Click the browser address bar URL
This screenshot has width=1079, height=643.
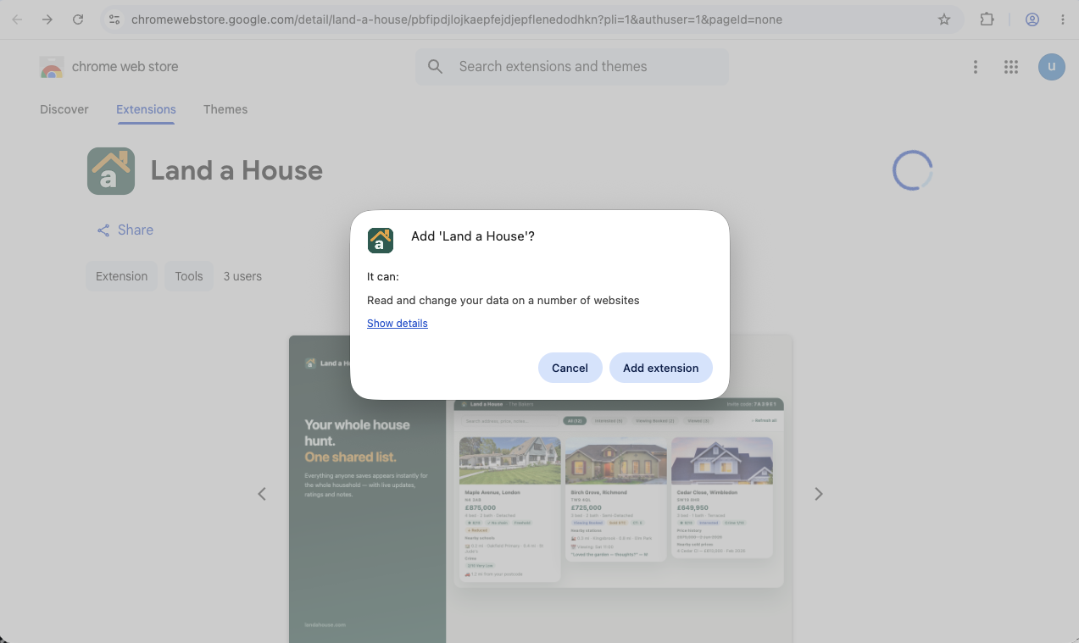(457, 19)
